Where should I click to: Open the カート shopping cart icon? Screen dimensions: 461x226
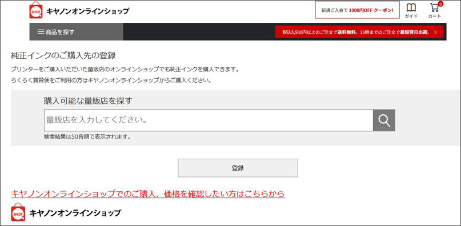pos(435,10)
